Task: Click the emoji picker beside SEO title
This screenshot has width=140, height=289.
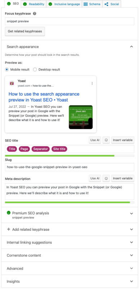Action: [106, 140]
